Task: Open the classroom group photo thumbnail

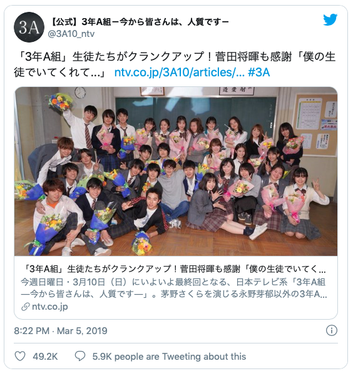Action: coord(176,171)
